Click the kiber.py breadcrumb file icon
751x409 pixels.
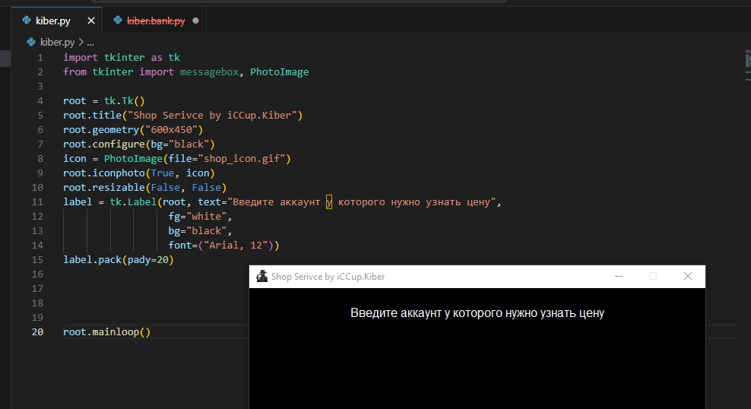(31, 42)
